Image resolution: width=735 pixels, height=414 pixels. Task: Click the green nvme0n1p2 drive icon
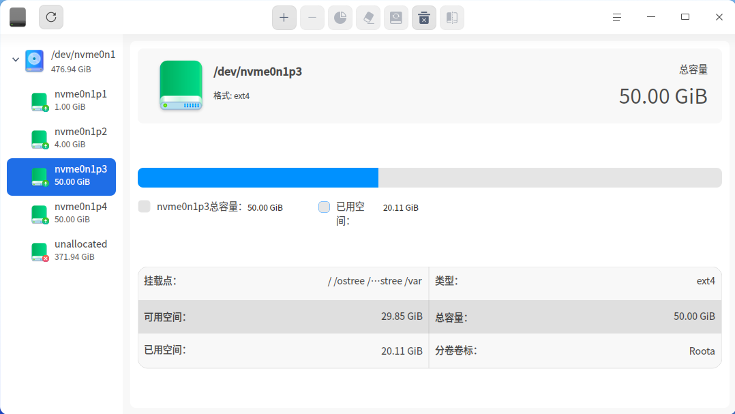coord(40,139)
